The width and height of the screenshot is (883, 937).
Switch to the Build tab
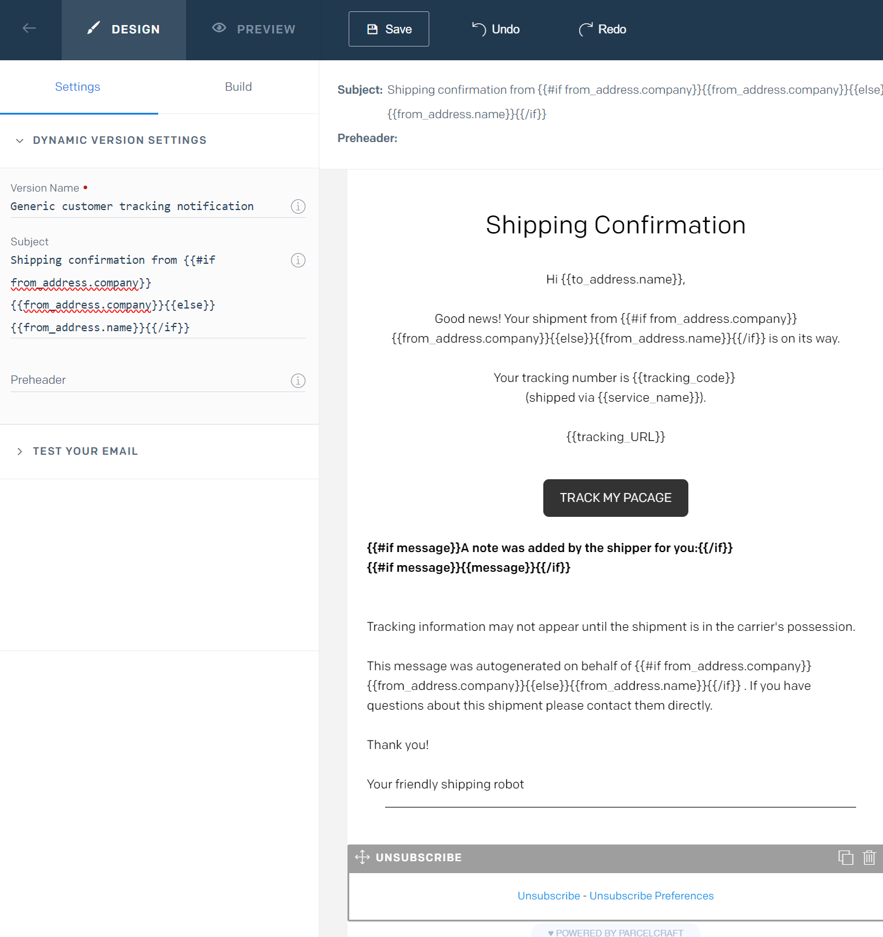[238, 87]
